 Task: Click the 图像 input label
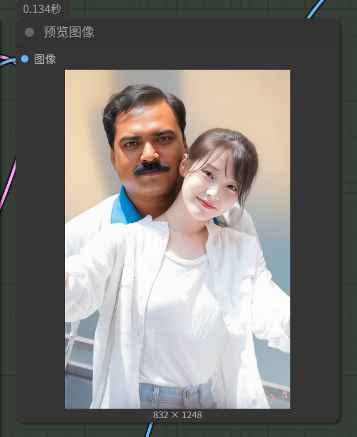[45, 59]
